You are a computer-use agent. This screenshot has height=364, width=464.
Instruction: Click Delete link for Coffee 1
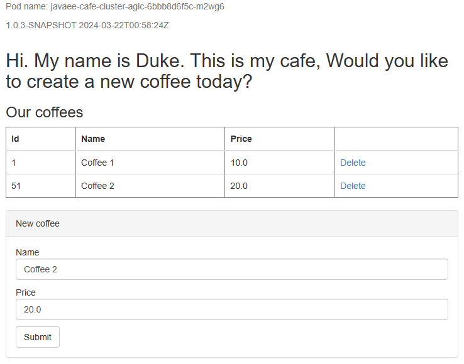tap(353, 163)
